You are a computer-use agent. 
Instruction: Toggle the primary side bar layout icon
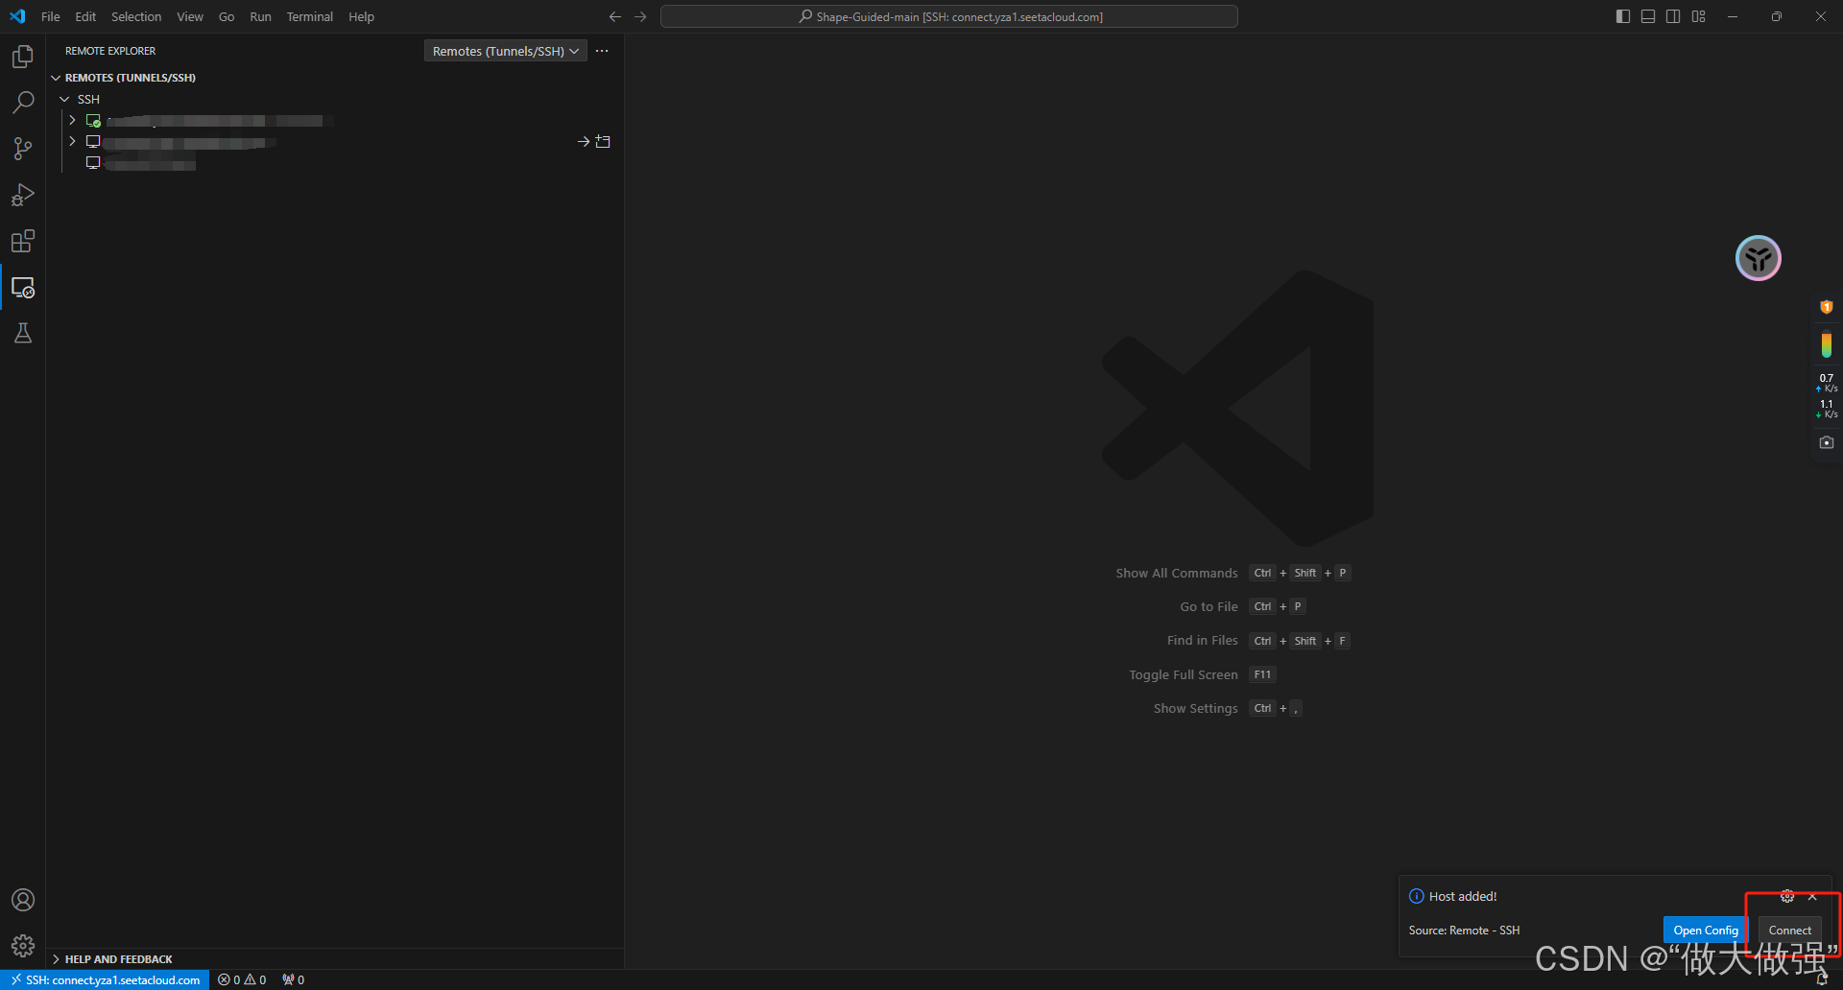pos(1623,16)
